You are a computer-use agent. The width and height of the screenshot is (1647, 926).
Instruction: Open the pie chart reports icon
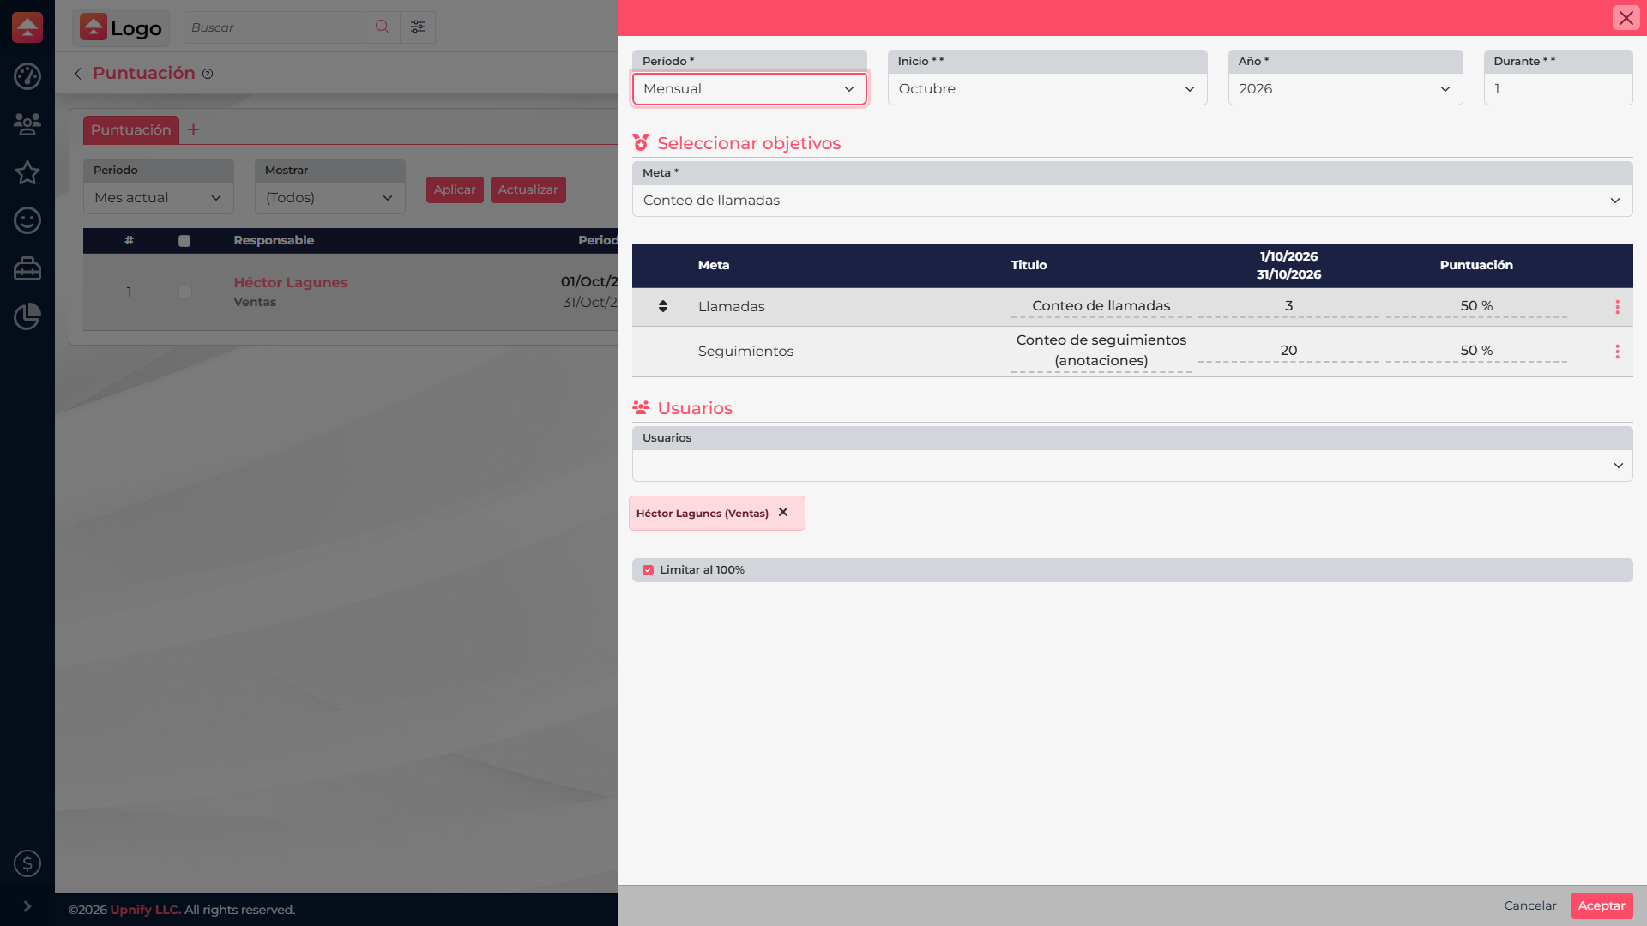click(x=27, y=316)
